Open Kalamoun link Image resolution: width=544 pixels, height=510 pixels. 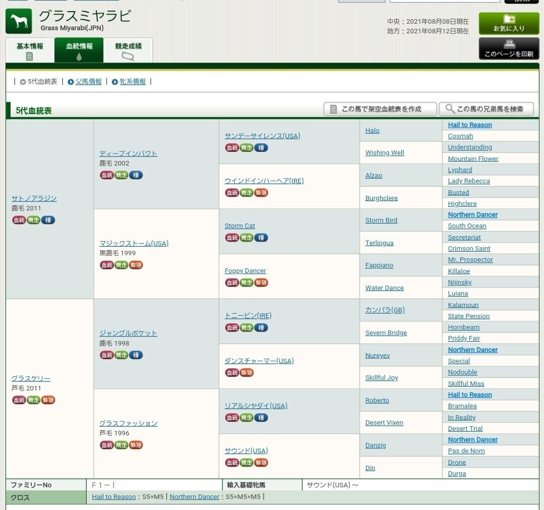(463, 305)
